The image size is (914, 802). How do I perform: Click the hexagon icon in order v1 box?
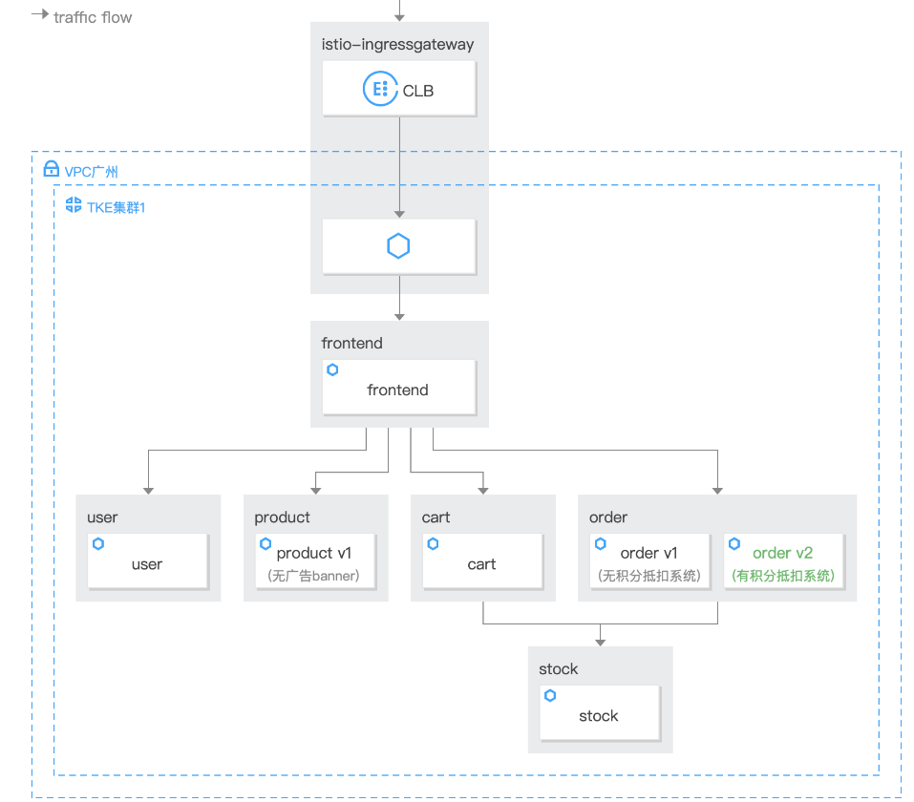pos(601,544)
